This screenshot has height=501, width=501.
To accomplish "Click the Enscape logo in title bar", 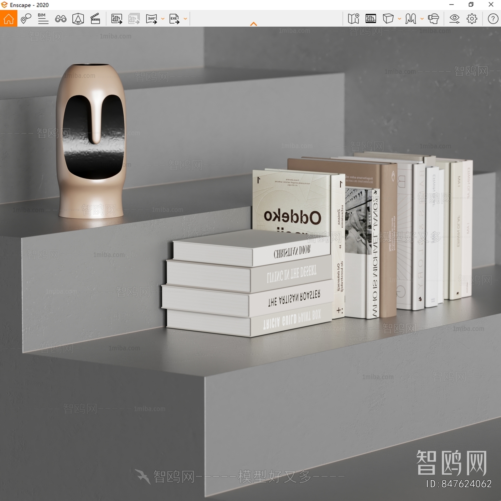I will (4, 5).
